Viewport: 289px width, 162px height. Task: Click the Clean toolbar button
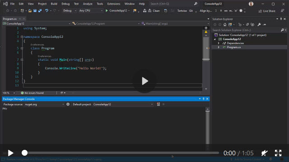pos(154,11)
